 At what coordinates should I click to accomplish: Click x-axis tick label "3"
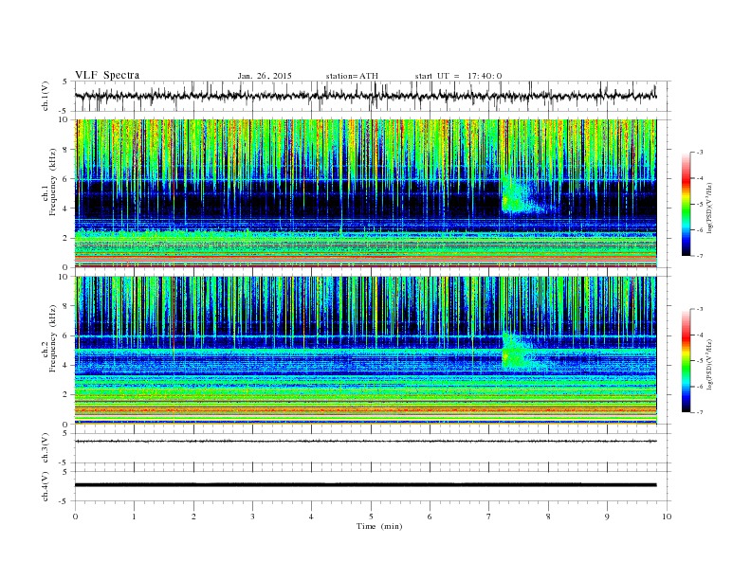252,517
